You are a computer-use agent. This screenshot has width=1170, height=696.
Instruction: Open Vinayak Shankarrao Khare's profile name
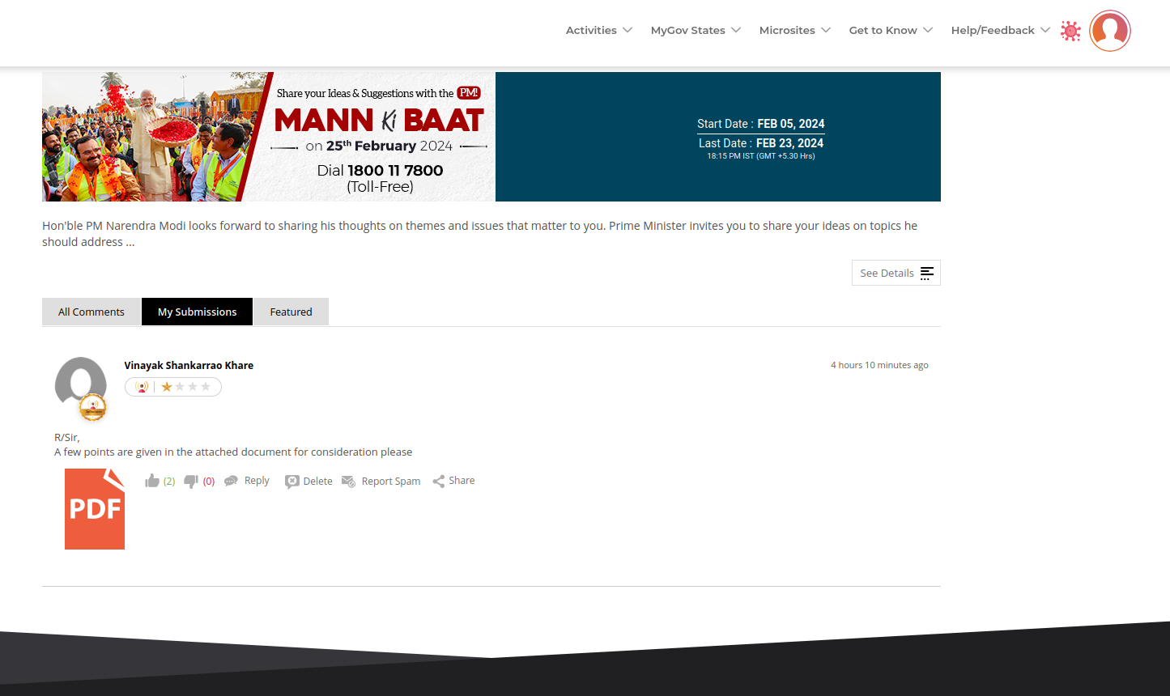pyautogui.click(x=189, y=365)
